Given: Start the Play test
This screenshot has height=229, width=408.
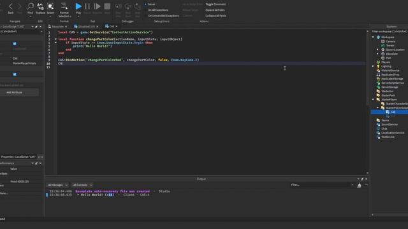Looking at the screenshot, I should coord(78,6).
